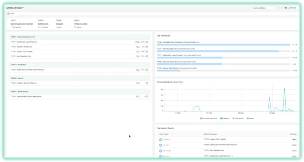Open T1568 Dynamic Resolution in left list

[21, 47]
